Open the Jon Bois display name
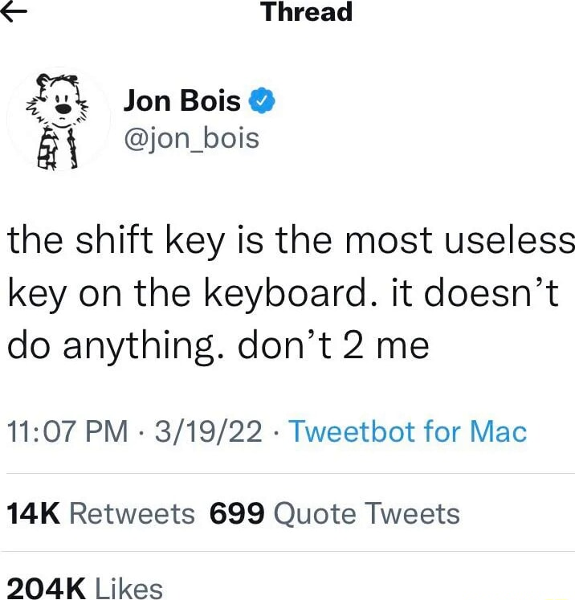Viewport: 575px width, 600px height. tap(182, 101)
